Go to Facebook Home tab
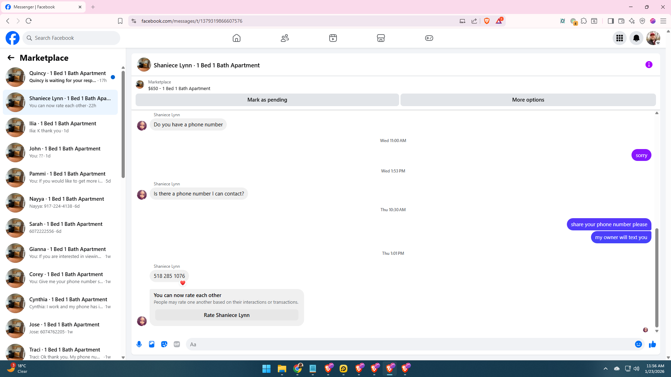This screenshot has width=671, height=377. (237, 38)
